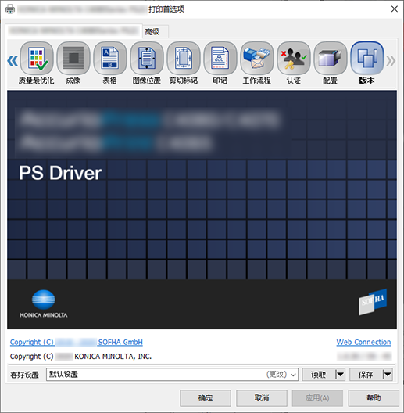The width and height of the screenshot is (404, 413).
Task: Expand the 读取 button dropdown arrow
Action: 340,374
